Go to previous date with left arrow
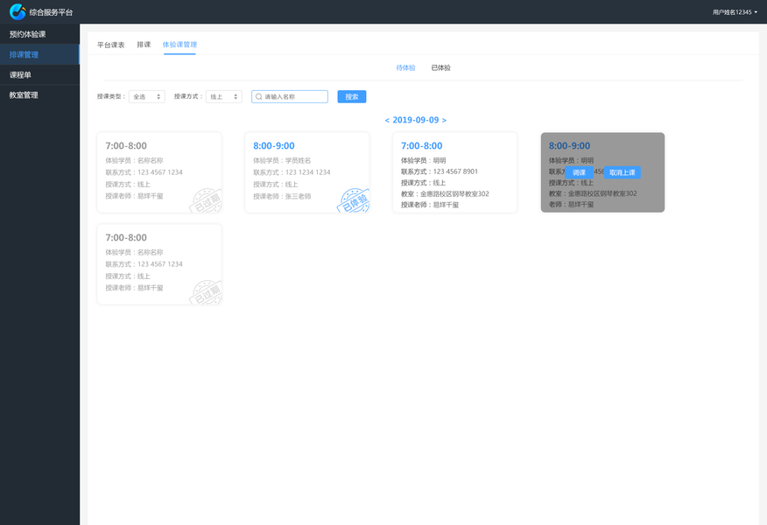Screen dimensions: 767x525 click(387, 120)
